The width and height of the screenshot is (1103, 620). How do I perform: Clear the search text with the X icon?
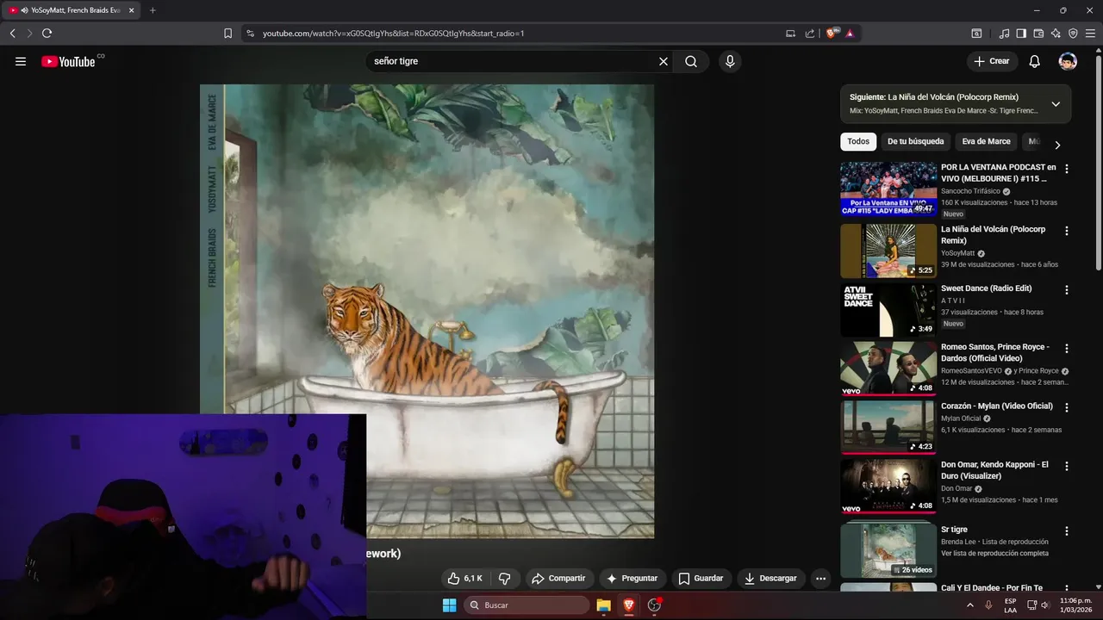(x=664, y=61)
